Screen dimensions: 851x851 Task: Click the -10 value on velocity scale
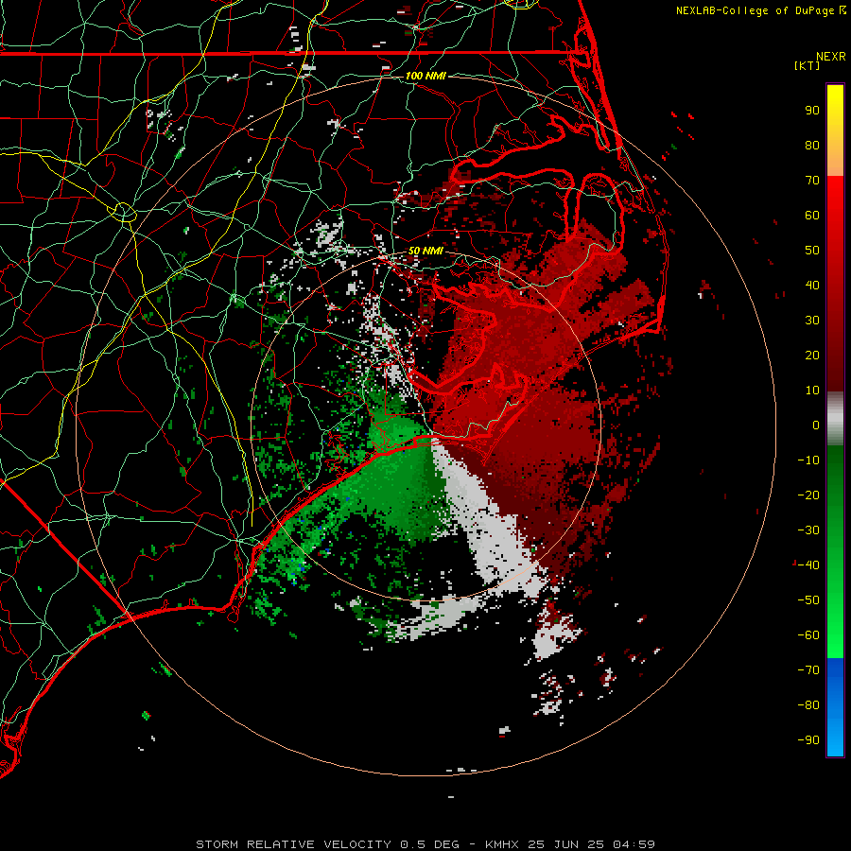point(808,460)
